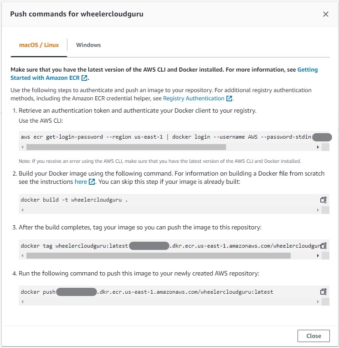Copy the docker push command
The height and width of the screenshot is (348, 339).
(324, 291)
